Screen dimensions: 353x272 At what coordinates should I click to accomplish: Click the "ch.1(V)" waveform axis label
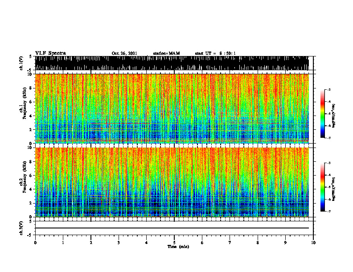tap(21, 63)
